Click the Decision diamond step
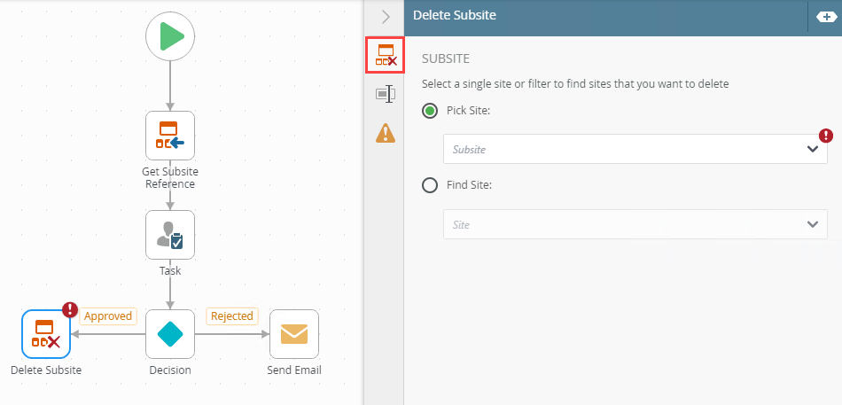The width and height of the screenshot is (842, 405). [x=170, y=333]
